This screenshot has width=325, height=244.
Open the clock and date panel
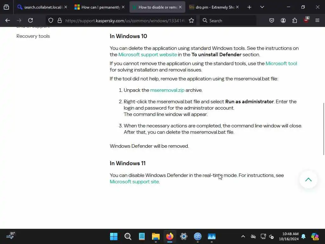click(289, 236)
